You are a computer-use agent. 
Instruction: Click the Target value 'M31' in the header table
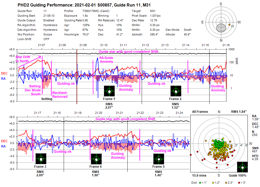(153, 11)
